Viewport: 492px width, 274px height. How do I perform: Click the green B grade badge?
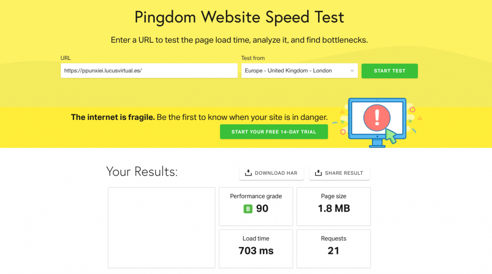click(248, 209)
